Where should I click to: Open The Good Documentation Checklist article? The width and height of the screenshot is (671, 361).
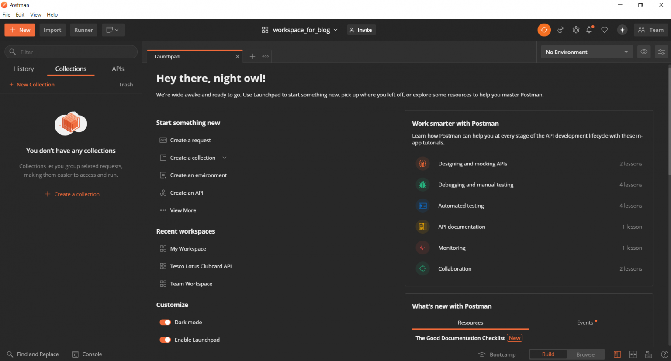tap(460, 338)
